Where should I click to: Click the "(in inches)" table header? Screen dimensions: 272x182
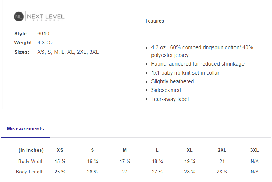pyautogui.click(x=31, y=150)
